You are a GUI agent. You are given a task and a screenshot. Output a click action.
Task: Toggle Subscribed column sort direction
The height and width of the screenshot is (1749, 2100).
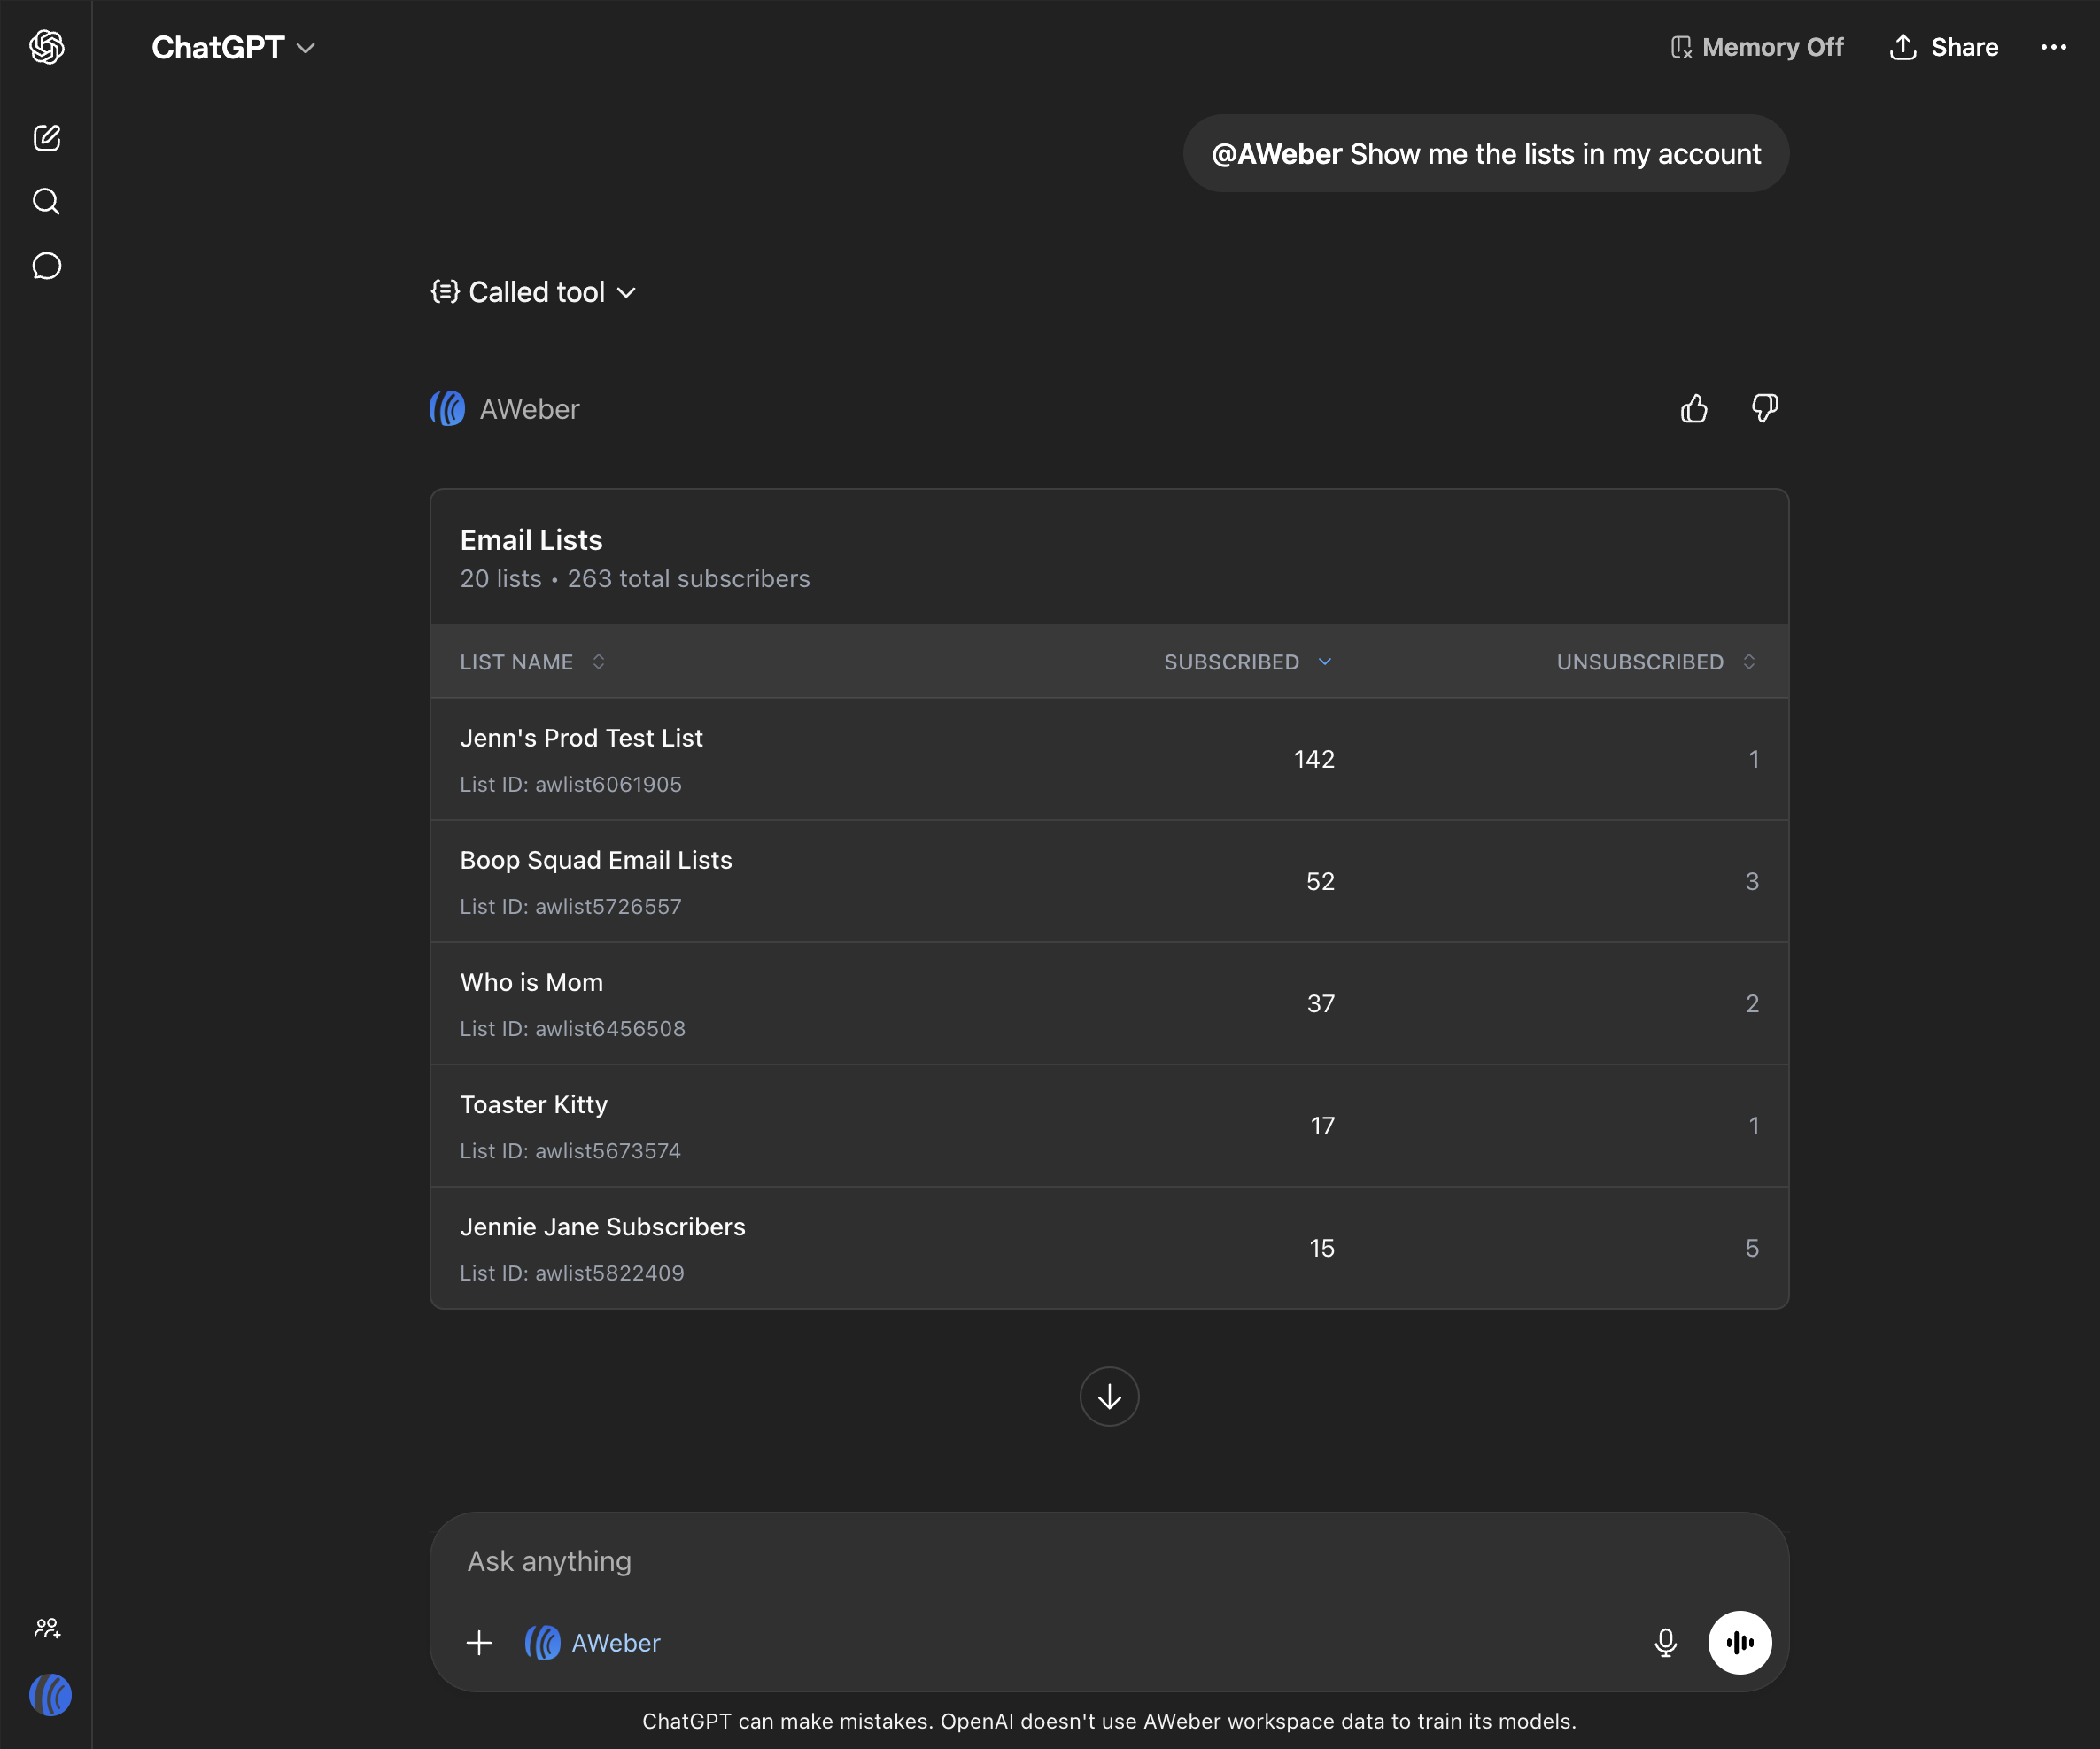(x=1247, y=662)
